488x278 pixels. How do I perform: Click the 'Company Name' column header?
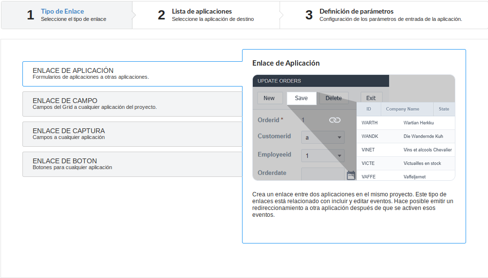(402, 109)
